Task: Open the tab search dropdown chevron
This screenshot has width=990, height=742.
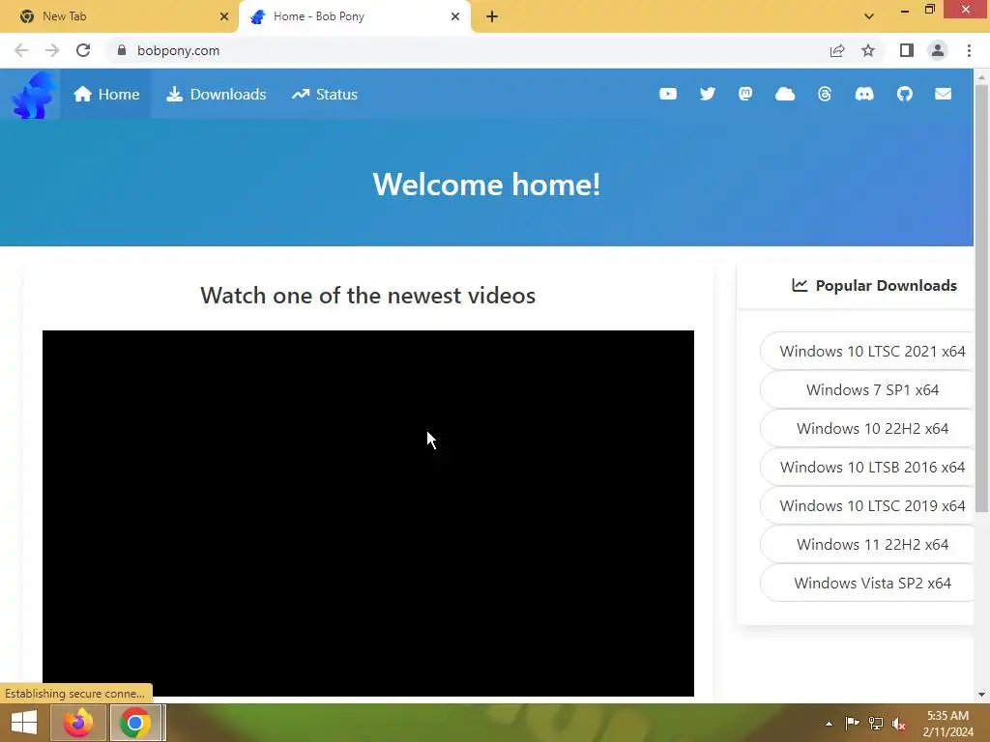Action: (869, 16)
